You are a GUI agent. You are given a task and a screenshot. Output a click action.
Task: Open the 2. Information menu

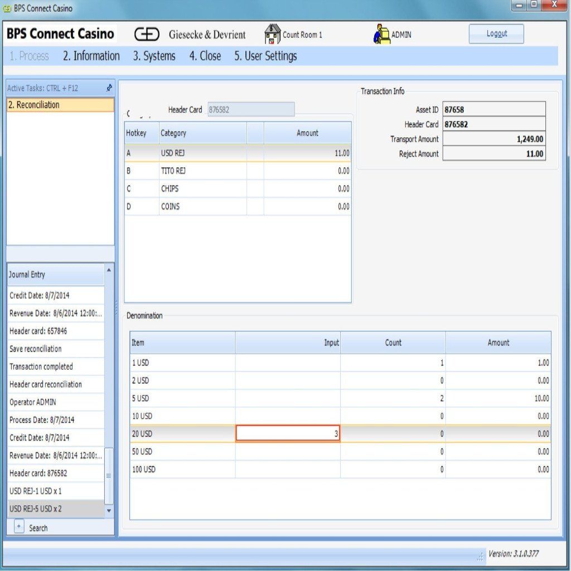[x=91, y=56]
